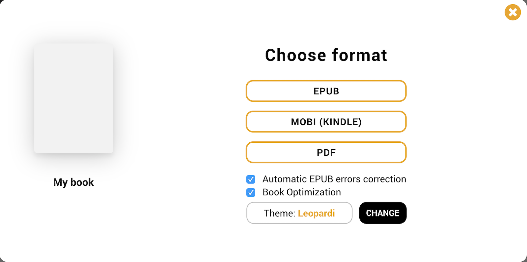Export the book as PDF
Viewport: 527px width, 262px height.
pos(326,153)
